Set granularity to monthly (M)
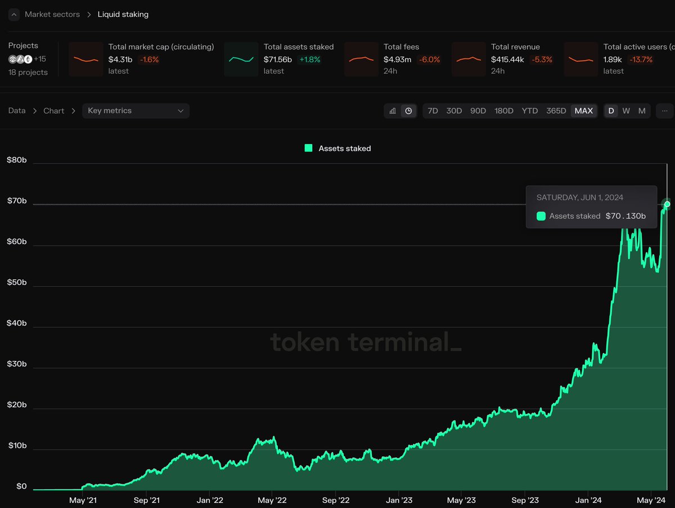The image size is (675, 508). [x=642, y=111]
